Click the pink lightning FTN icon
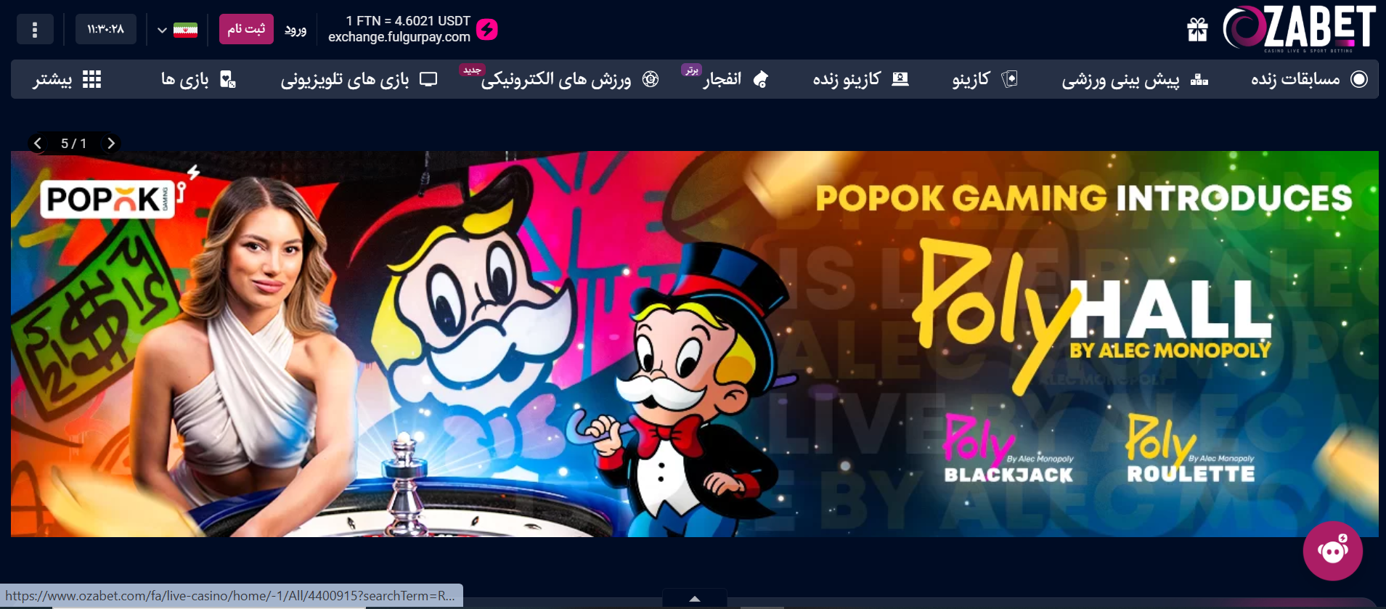Image resolution: width=1386 pixels, height=609 pixels. [487, 30]
